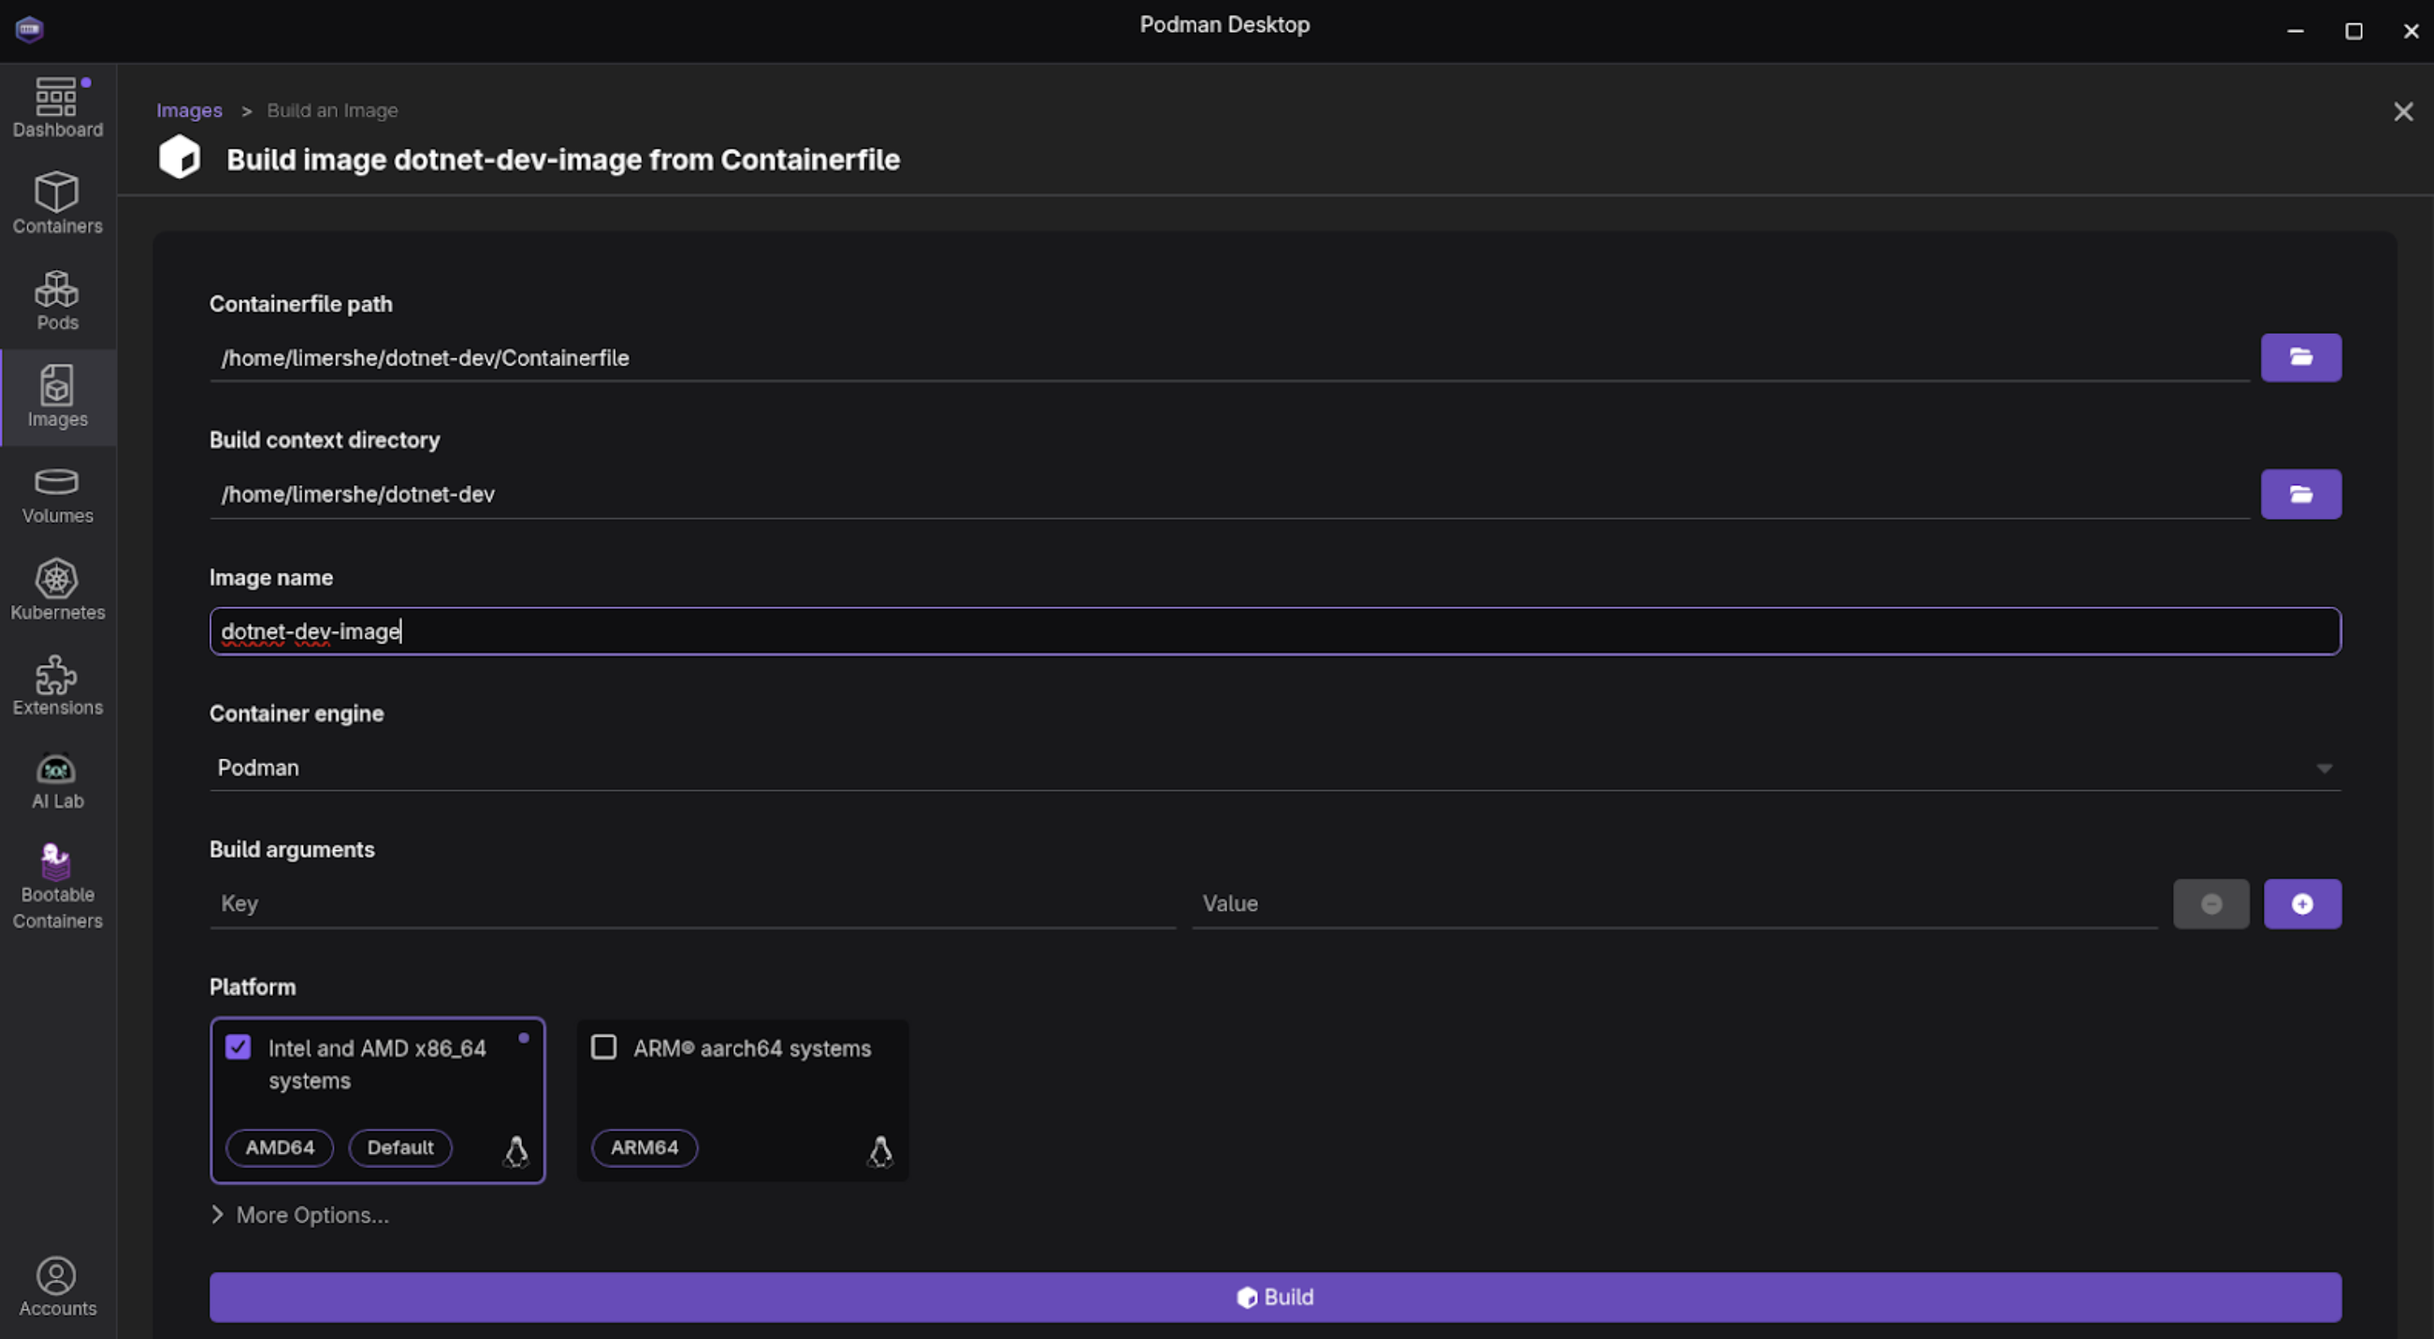Click Images breadcrumb link
The image size is (2434, 1339).
coord(189,110)
